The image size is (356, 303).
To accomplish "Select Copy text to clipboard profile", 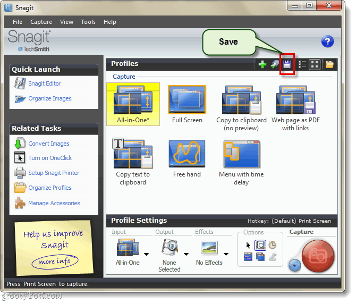I will tap(133, 162).
